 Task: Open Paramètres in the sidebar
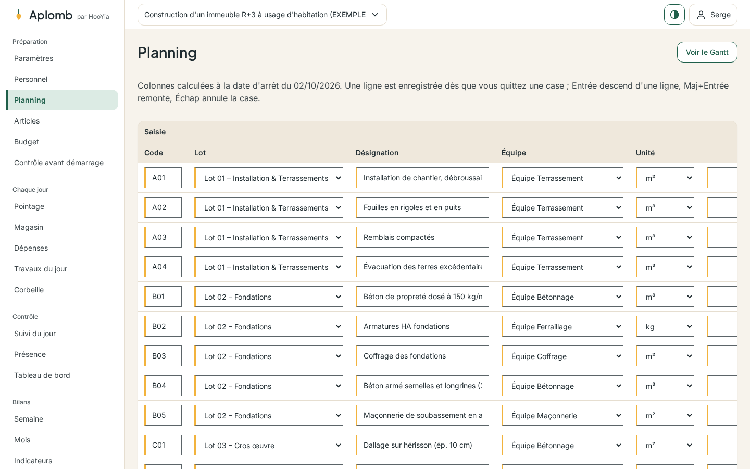tap(62, 58)
